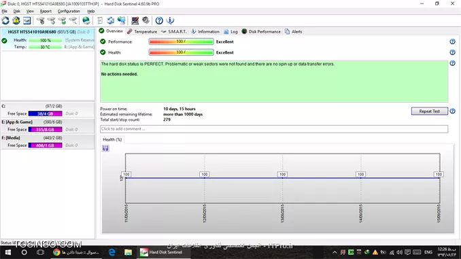Click the E: free space 355/8 GB bar
The image size is (461, 259).
coord(46,129)
